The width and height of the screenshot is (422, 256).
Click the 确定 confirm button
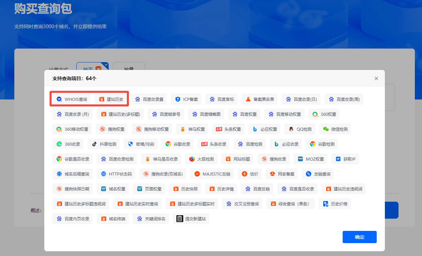tap(359, 237)
